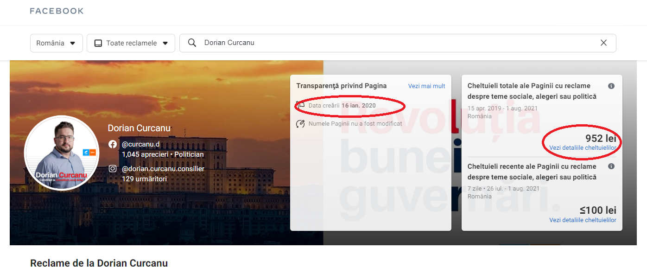The image size is (647, 274).
Task: Click info icon for Cheltuieli recente ale Paginii
Action: (x=611, y=166)
